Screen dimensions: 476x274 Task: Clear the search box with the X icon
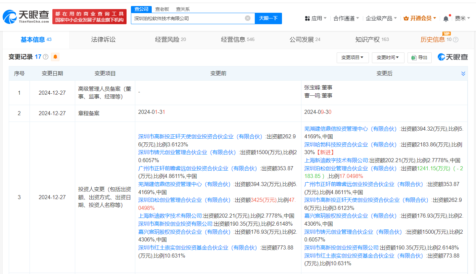[248, 18]
